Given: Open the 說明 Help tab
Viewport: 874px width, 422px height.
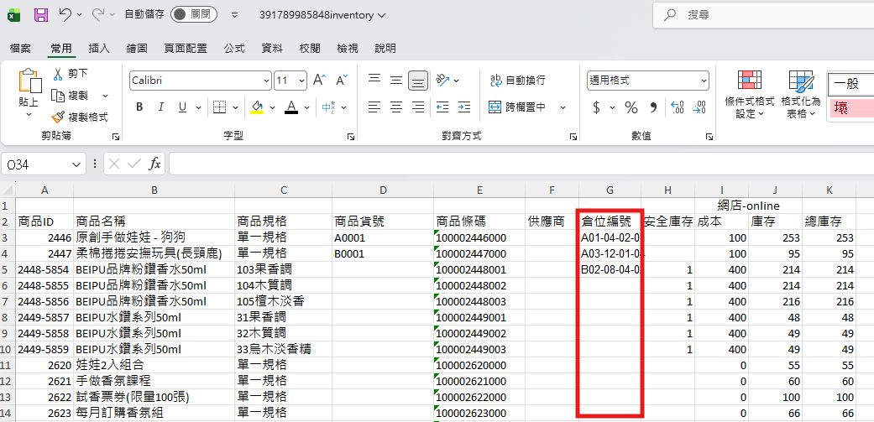Looking at the screenshot, I should coord(385,49).
